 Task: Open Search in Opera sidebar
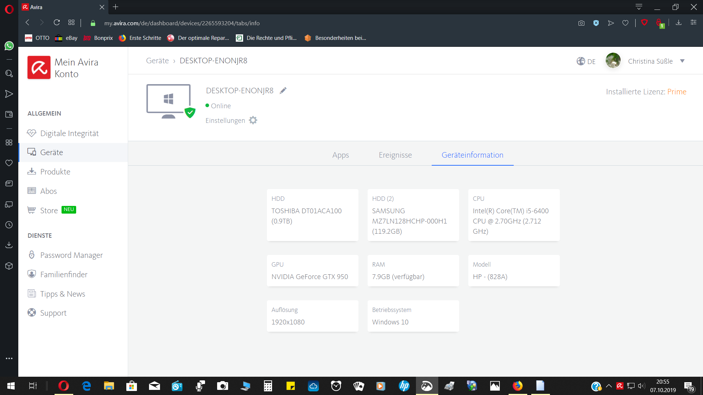(x=9, y=74)
